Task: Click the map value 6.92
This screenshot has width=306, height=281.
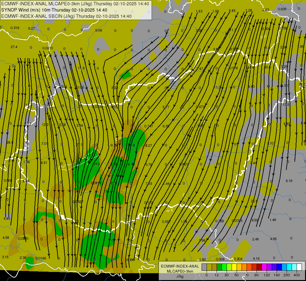Action: (x=255, y=220)
